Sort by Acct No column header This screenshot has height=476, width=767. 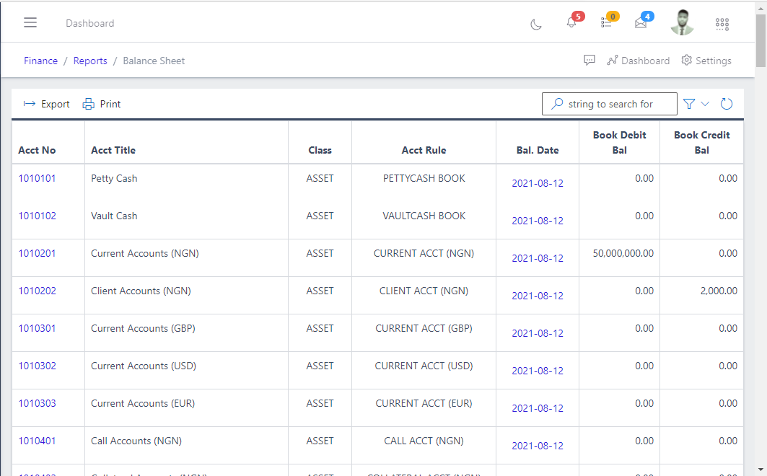37,150
